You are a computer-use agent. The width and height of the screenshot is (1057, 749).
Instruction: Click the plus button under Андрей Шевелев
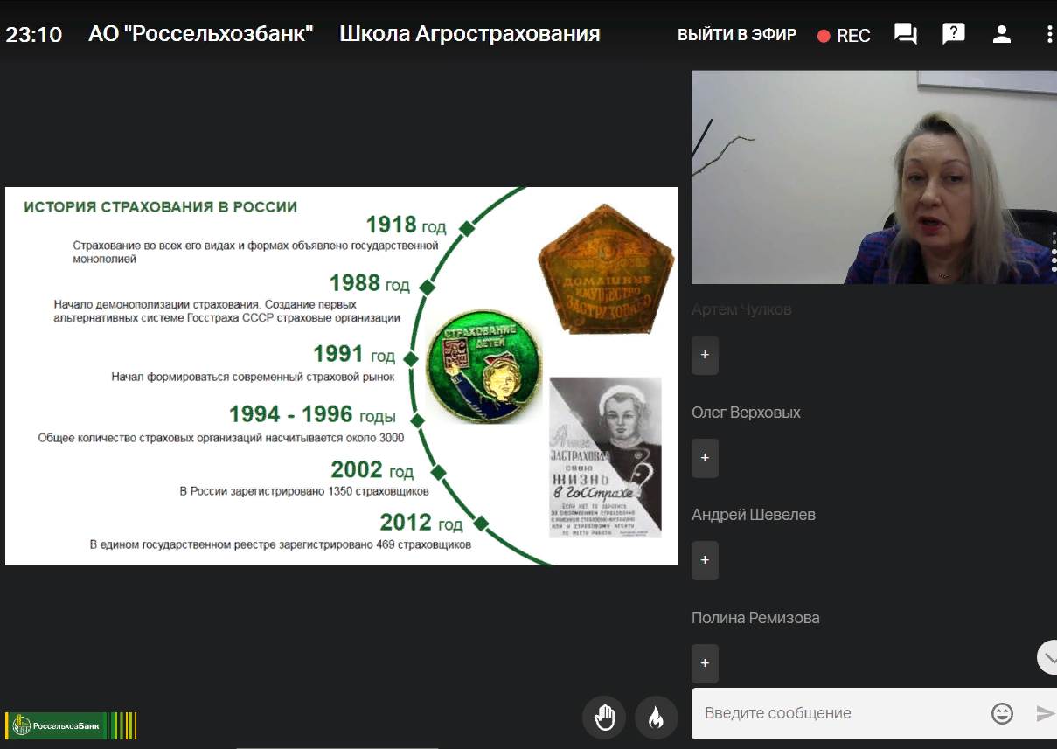(x=705, y=560)
